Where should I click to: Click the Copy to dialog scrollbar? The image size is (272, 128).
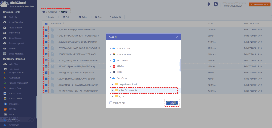click(180, 65)
